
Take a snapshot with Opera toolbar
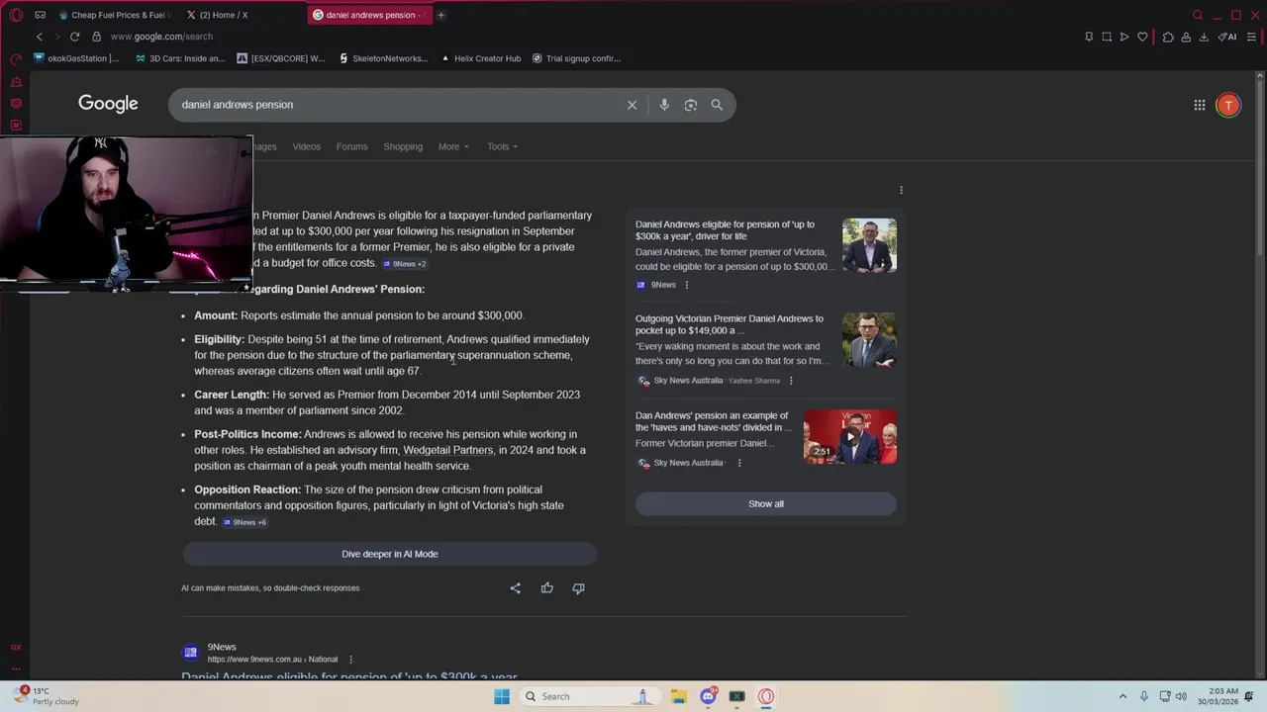pyautogui.click(x=1107, y=37)
